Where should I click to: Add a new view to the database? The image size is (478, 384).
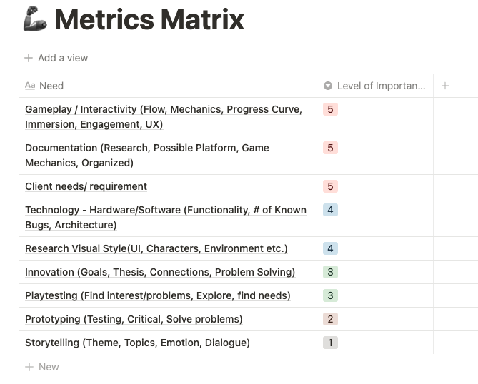click(x=56, y=58)
